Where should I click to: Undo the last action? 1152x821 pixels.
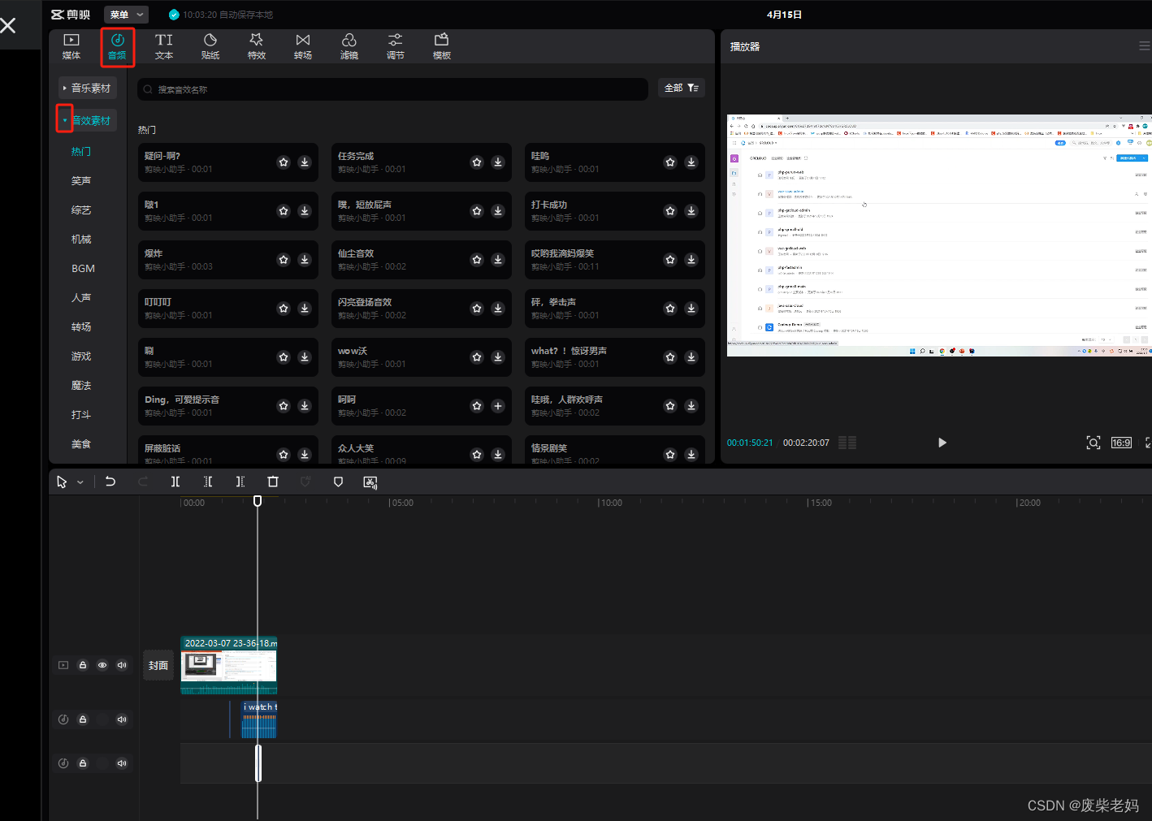click(110, 482)
